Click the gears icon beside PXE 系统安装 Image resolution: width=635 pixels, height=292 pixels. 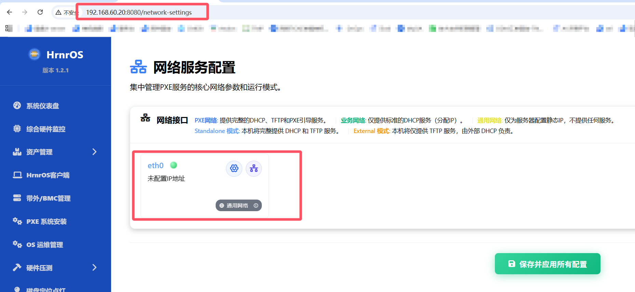click(x=17, y=221)
